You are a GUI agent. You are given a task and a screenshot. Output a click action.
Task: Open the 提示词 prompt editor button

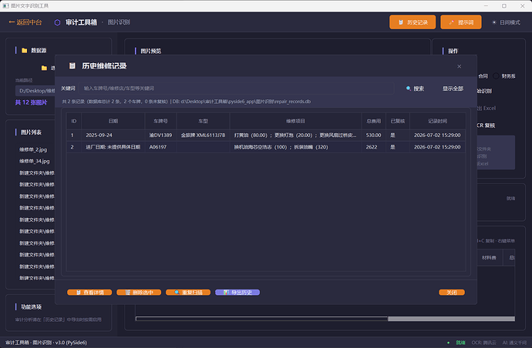coord(461,22)
